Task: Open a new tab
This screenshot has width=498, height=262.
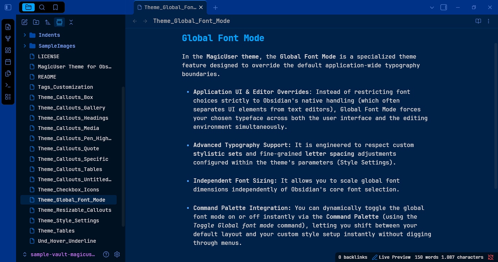Action: coord(215,7)
